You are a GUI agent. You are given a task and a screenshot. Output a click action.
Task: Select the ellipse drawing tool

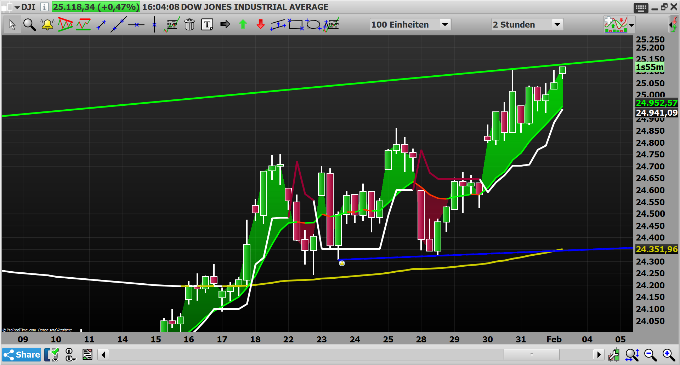click(x=313, y=24)
